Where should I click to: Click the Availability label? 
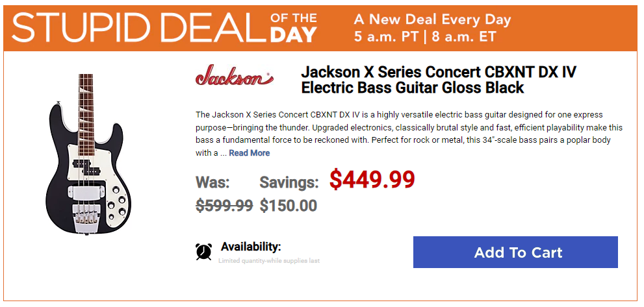point(251,247)
